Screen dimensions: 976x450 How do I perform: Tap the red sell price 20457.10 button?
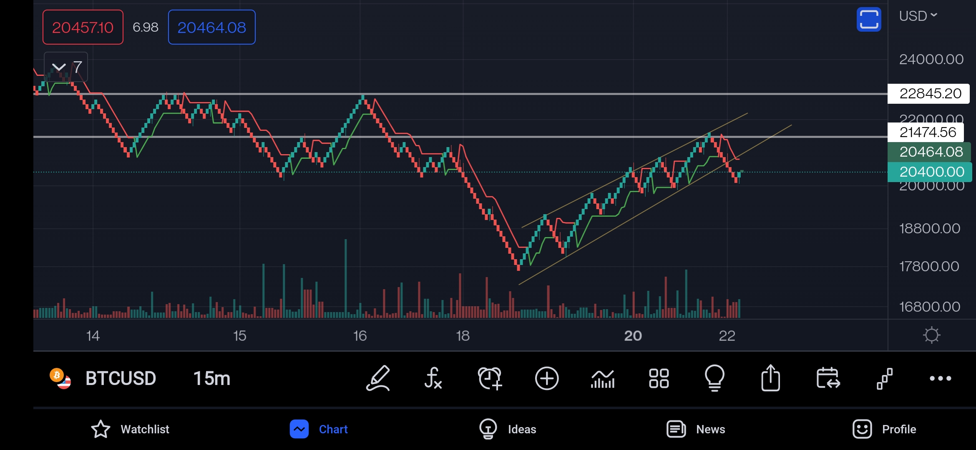coord(83,27)
